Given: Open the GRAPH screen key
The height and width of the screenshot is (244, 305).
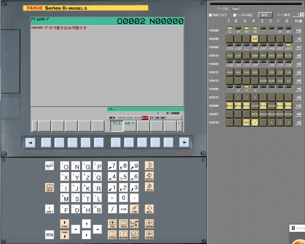Looking at the screenshot, I should [x=134, y=235].
